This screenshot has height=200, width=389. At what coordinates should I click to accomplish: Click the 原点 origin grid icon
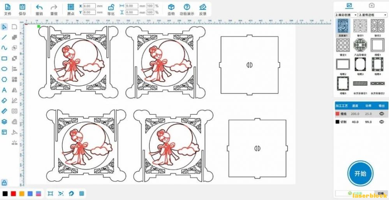click(x=71, y=7)
